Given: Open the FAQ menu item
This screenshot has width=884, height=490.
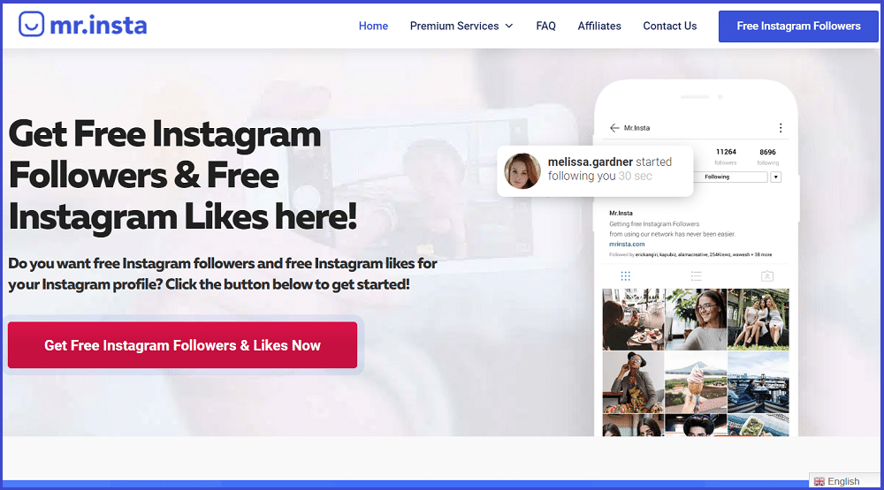Looking at the screenshot, I should point(545,26).
